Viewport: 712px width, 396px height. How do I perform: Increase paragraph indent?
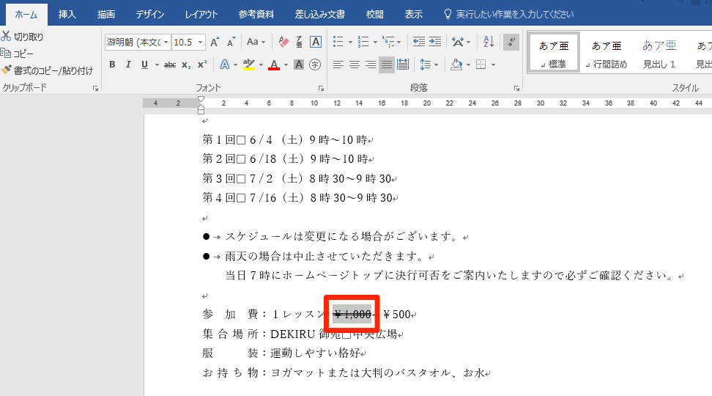click(x=435, y=43)
